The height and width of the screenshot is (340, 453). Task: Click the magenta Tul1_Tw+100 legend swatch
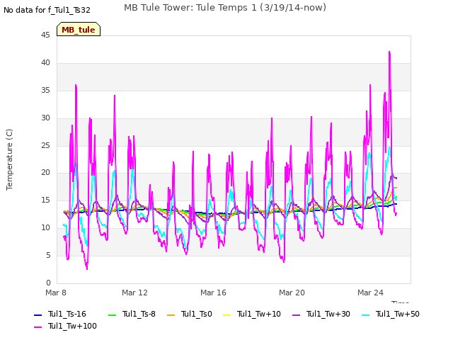[x=38, y=327]
